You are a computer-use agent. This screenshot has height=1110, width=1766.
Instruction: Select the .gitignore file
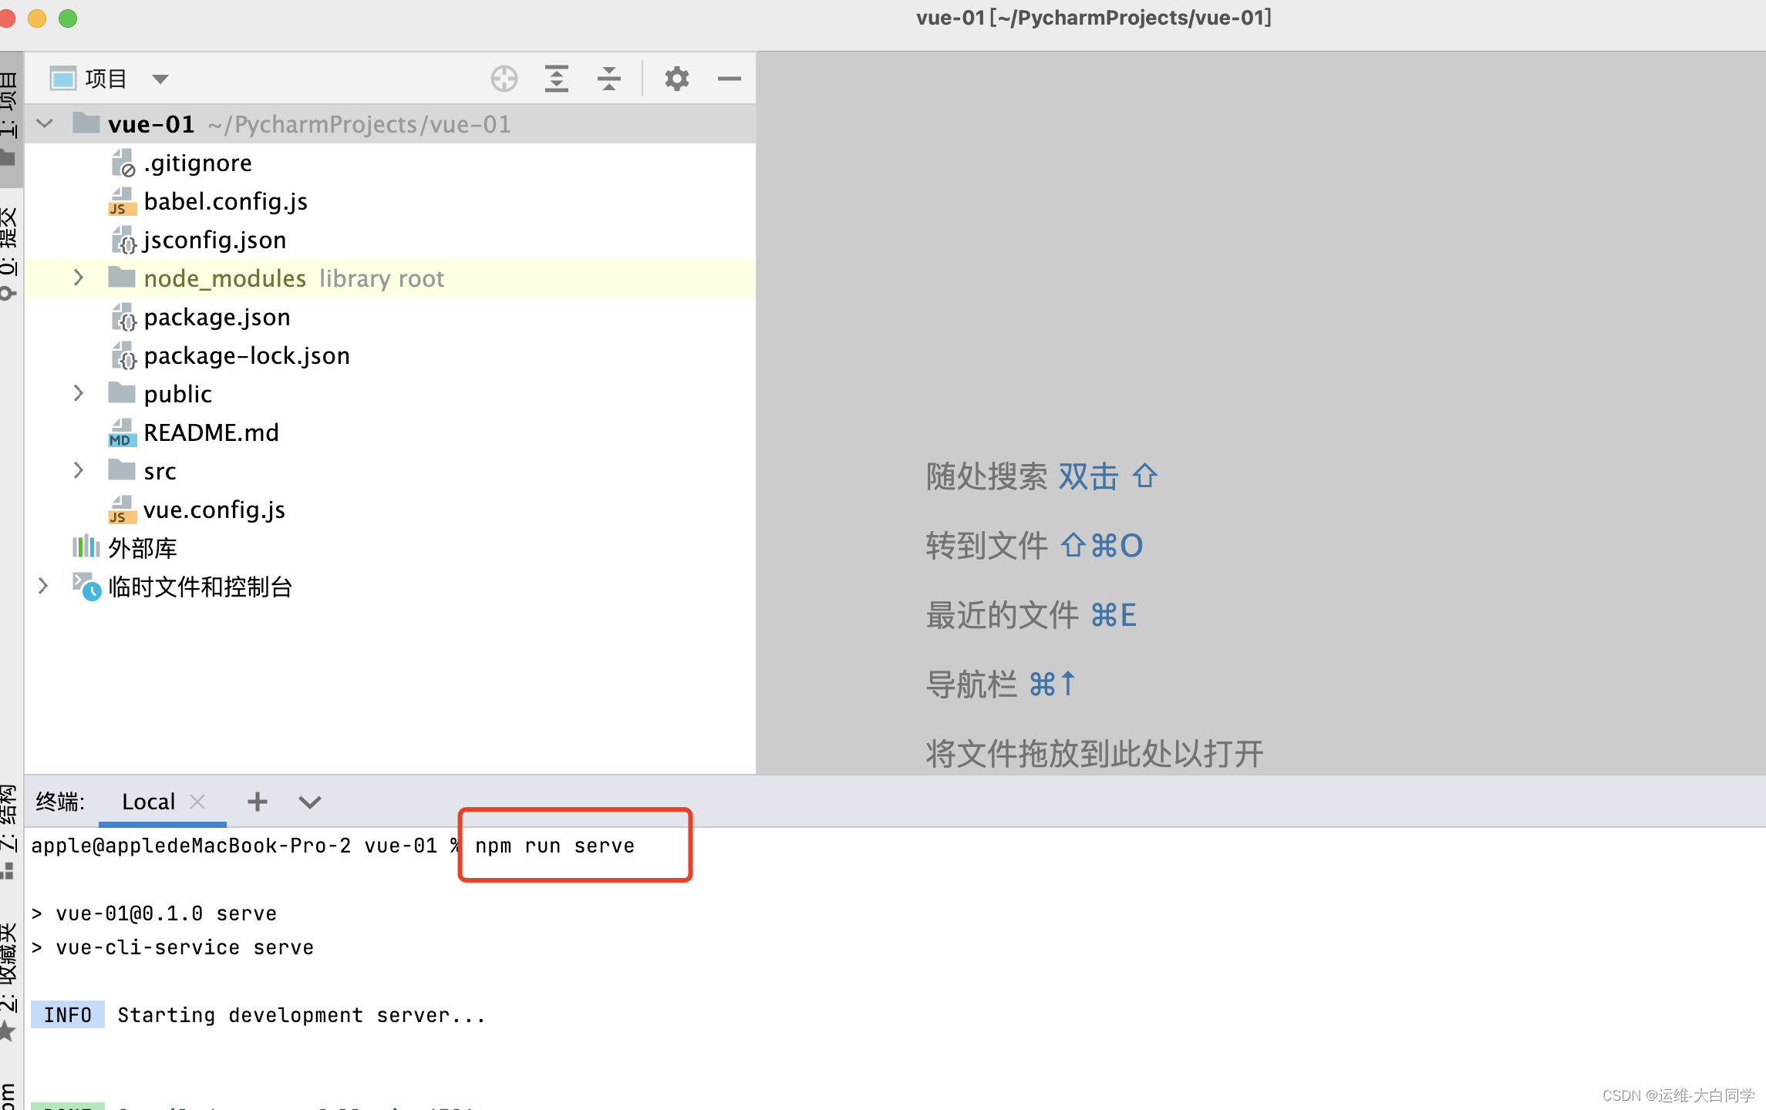[197, 163]
